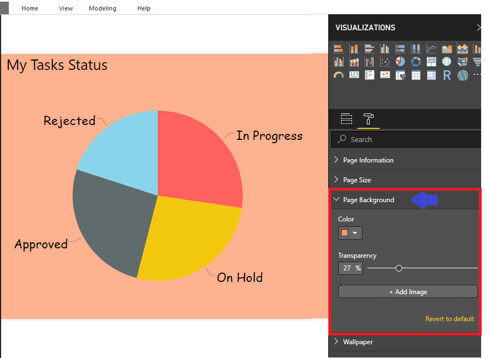Click Revert to default for page background
Viewport: 485px width, 358px height.
pyautogui.click(x=450, y=318)
